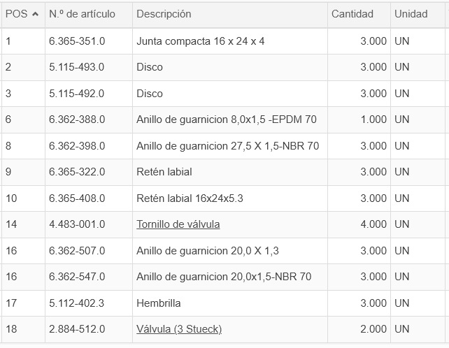Select the Hembrilla description cell

[159, 303]
